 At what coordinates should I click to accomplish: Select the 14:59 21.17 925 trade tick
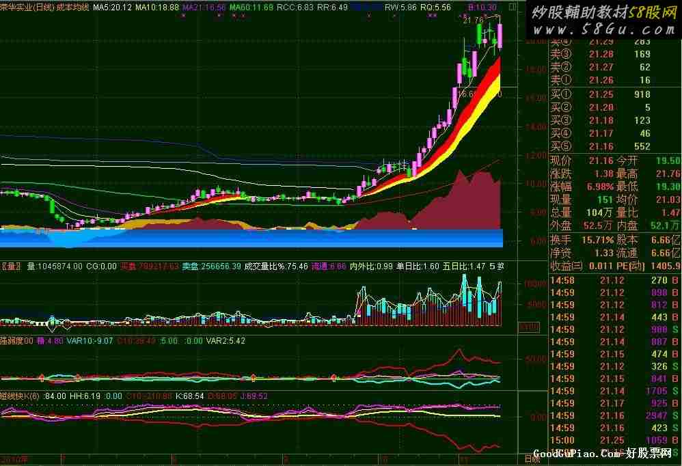click(x=614, y=403)
